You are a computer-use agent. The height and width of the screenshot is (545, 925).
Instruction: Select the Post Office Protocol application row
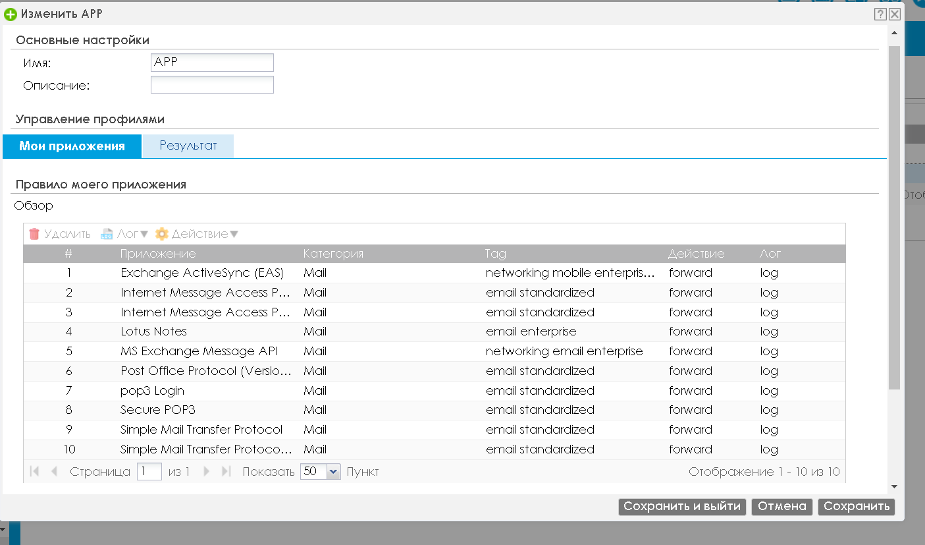coord(435,371)
